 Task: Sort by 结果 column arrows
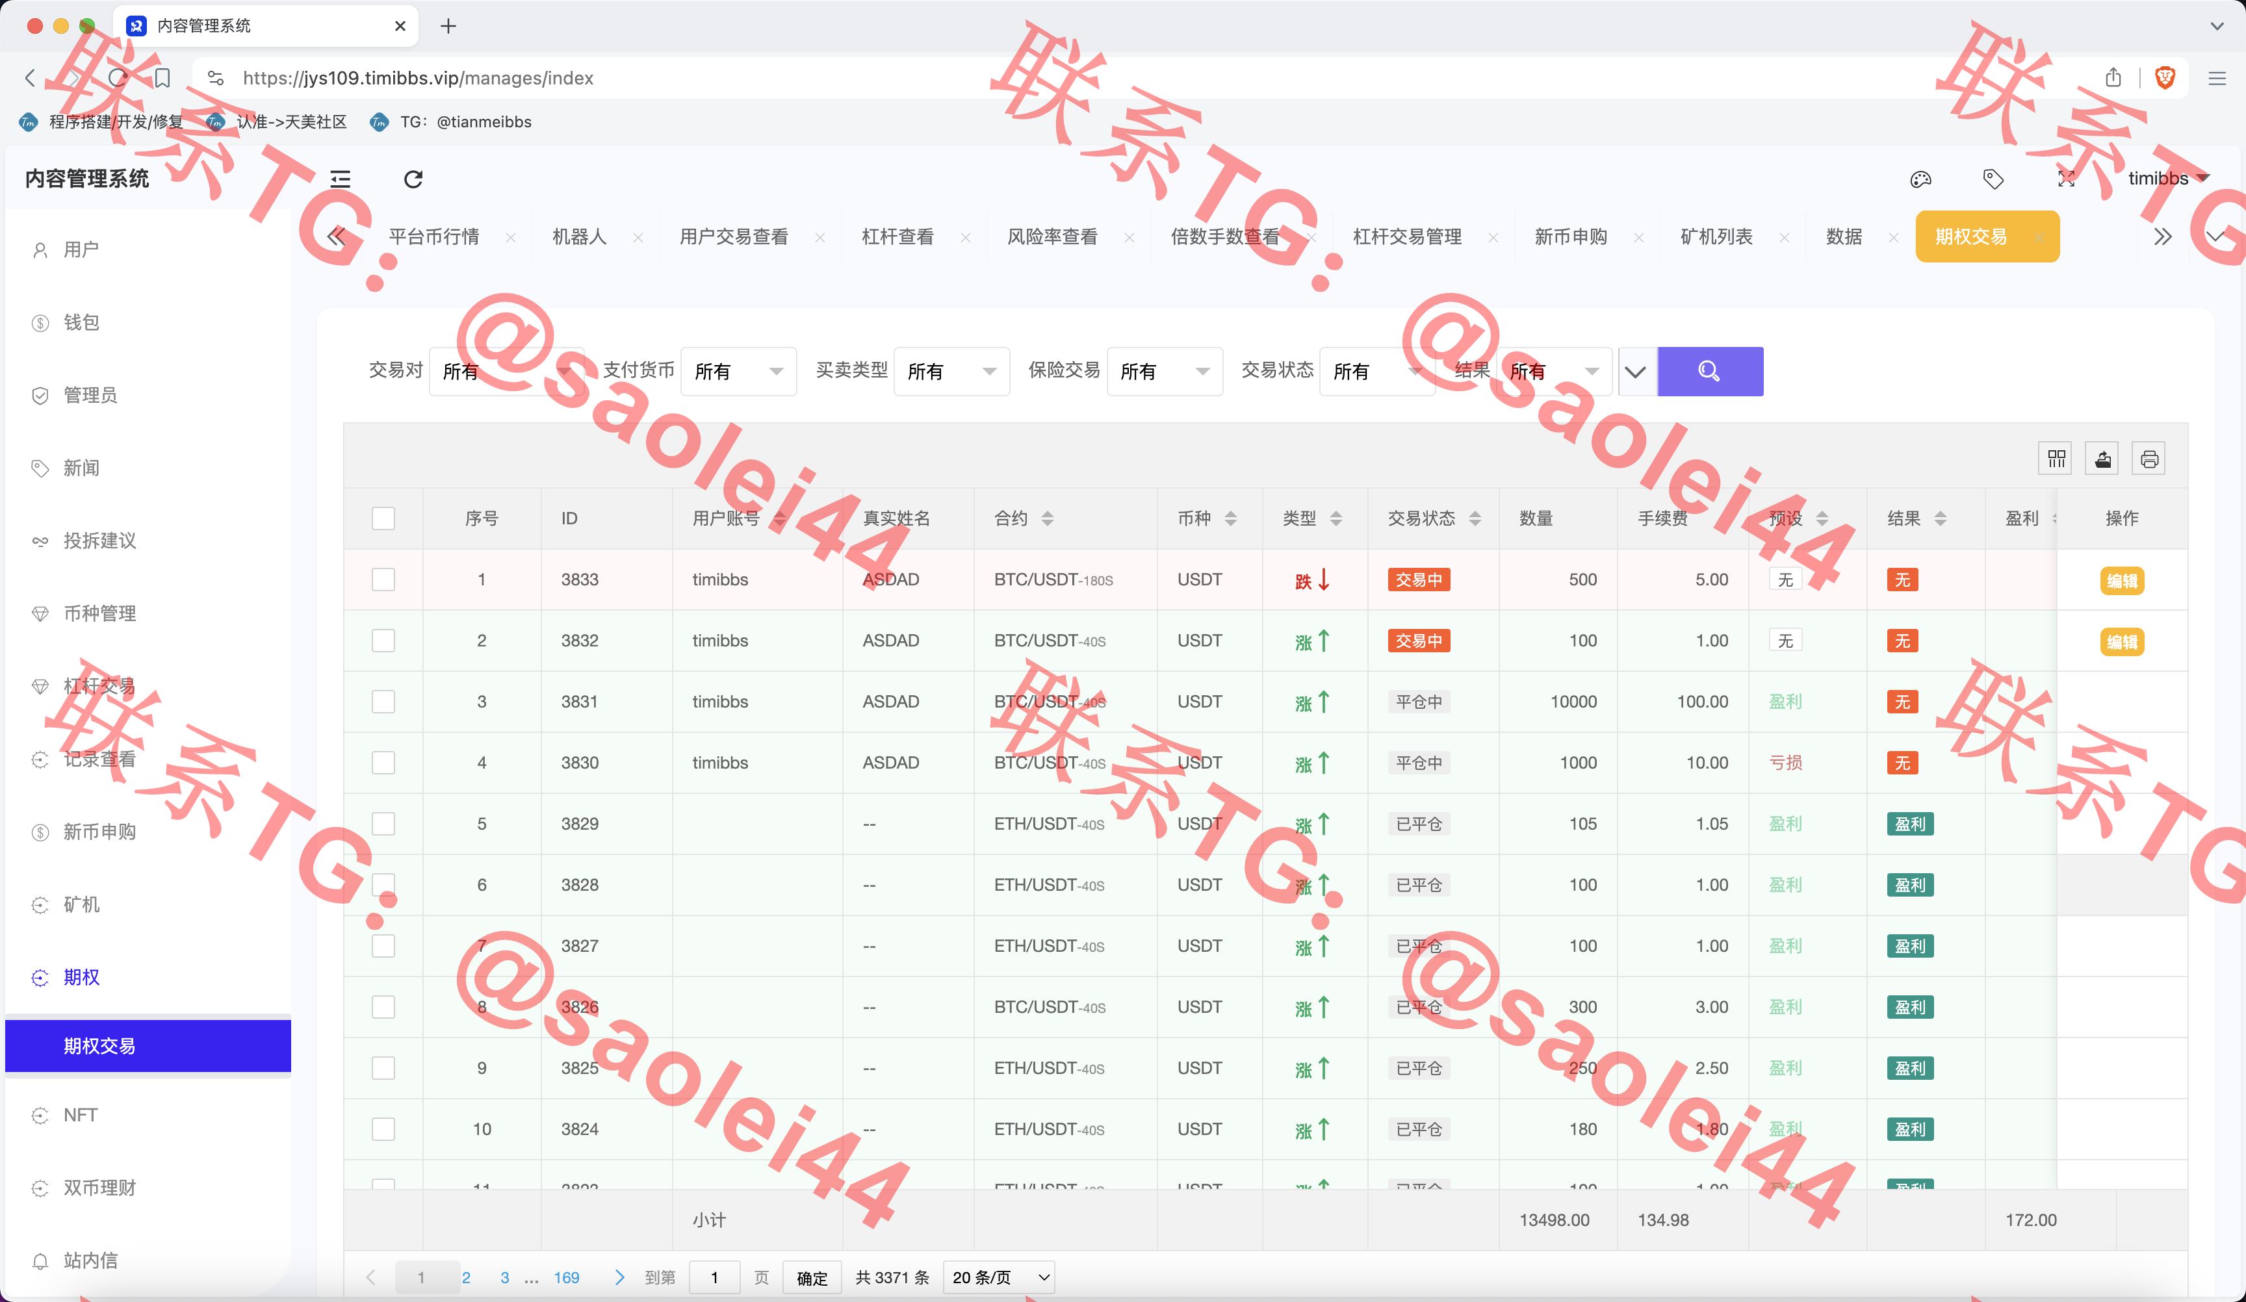(x=1941, y=518)
